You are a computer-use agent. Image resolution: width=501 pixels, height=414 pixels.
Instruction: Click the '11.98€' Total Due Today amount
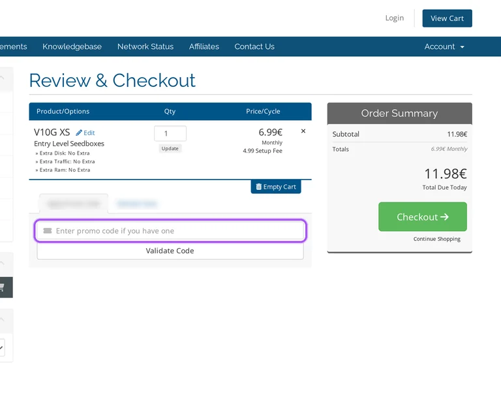(446, 174)
